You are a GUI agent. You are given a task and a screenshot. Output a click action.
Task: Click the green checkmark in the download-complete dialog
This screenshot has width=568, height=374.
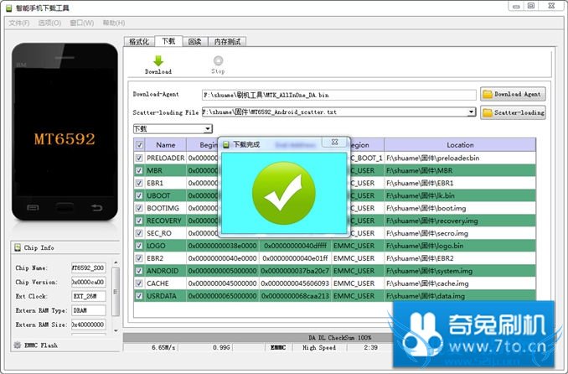[x=284, y=193]
